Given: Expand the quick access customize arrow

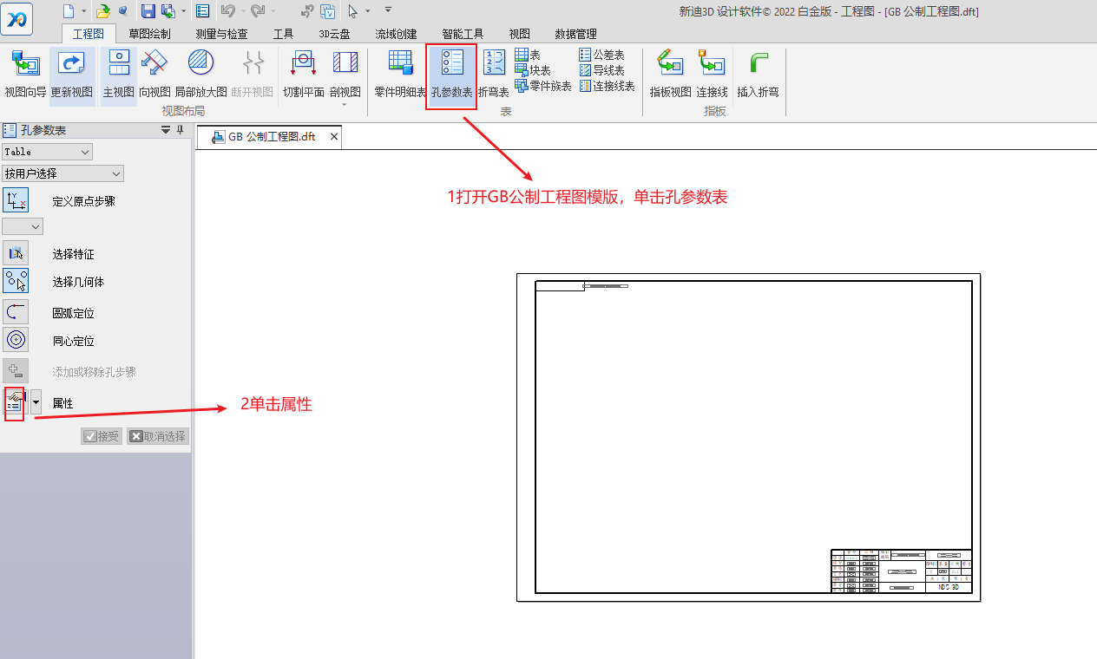Looking at the screenshot, I should click(x=388, y=10).
